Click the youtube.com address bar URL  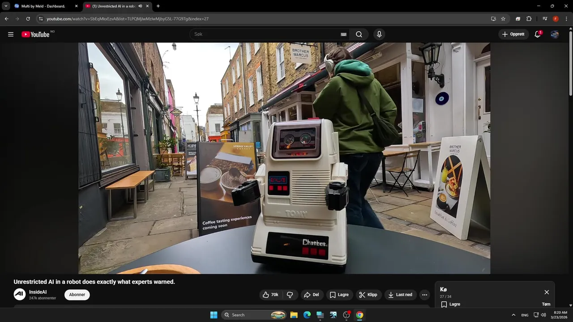[x=128, y=19]
